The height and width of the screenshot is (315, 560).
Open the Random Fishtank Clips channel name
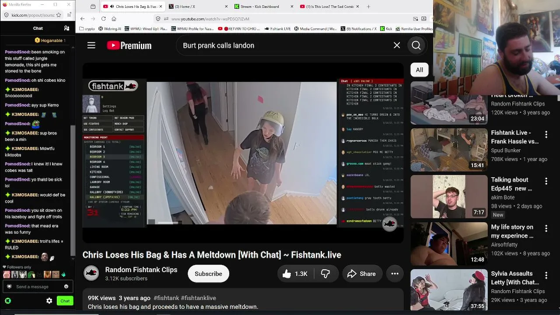point(141,270)
